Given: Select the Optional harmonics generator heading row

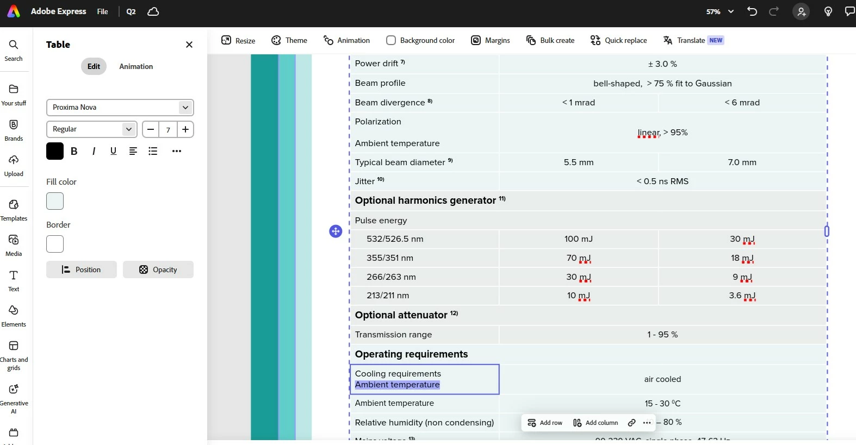Looking at the screenshot, I should 588,200.
